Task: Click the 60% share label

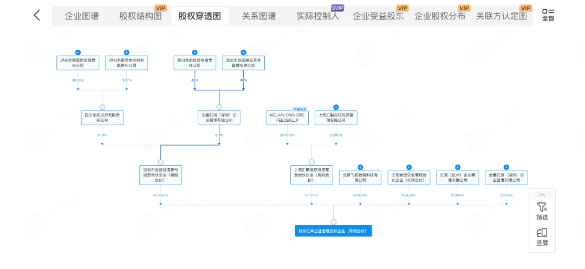Action: [x=195, y=80]
